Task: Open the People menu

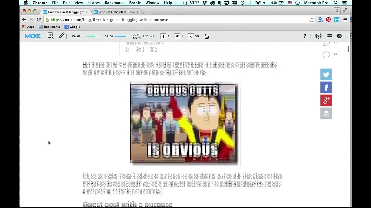Action: [135, 3]
